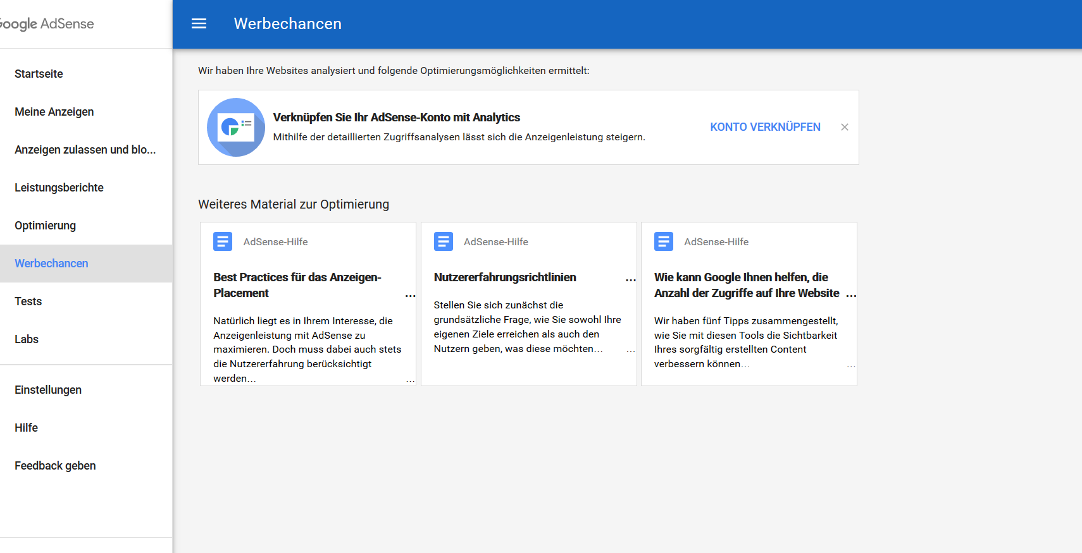Click document icon on Nutzererfahrungsrichtlinien card
This screenshot has width=1082, height=553.
(443, 241)
